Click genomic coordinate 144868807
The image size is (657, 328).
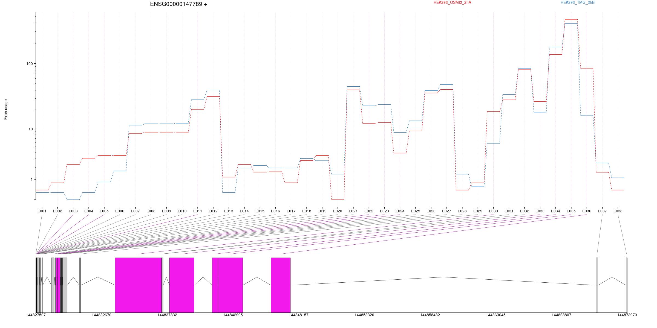coord(561,315)
